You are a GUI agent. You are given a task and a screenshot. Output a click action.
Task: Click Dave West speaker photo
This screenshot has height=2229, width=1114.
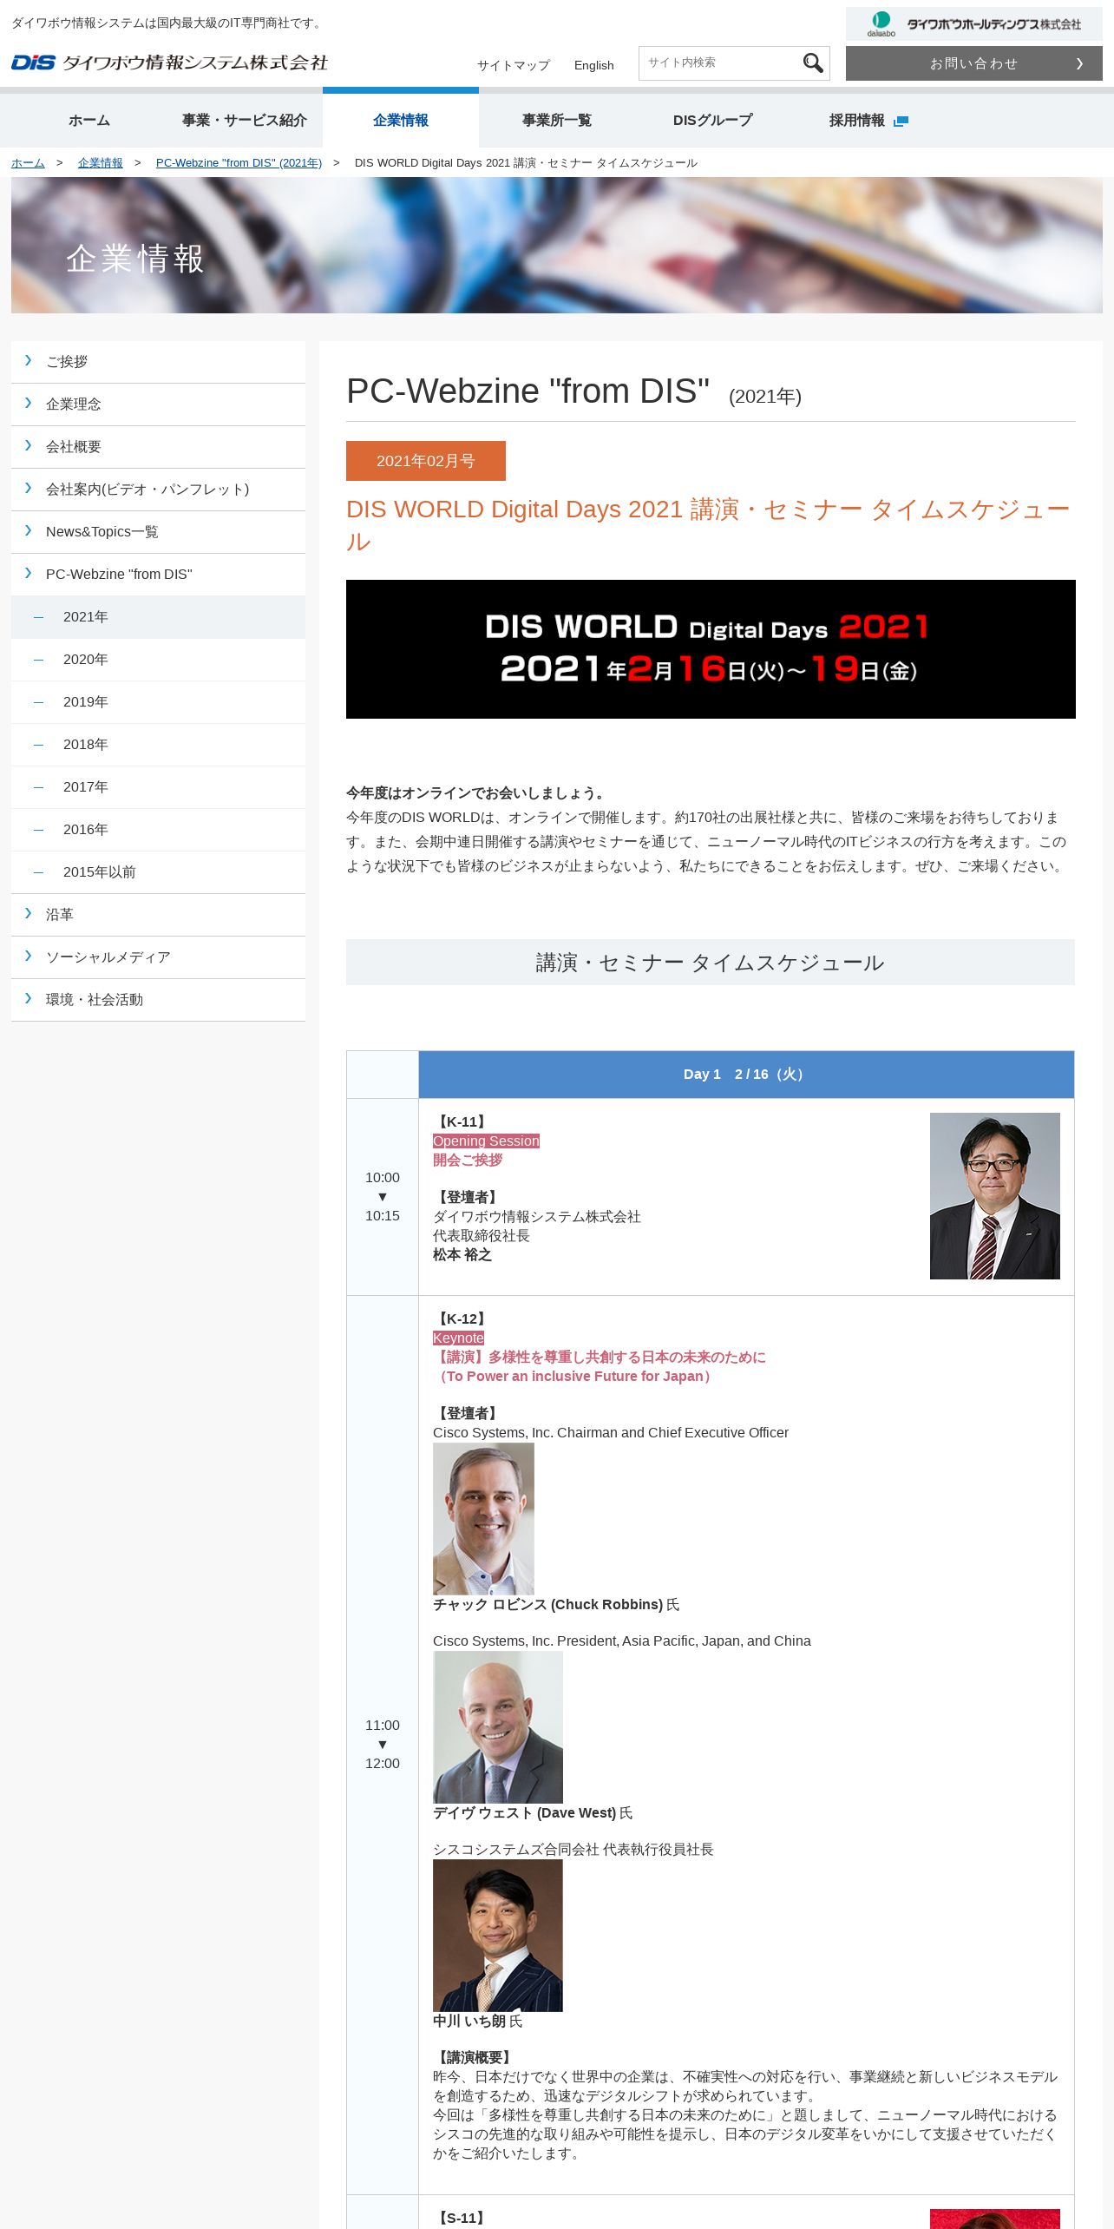[x=498, y=1727]
